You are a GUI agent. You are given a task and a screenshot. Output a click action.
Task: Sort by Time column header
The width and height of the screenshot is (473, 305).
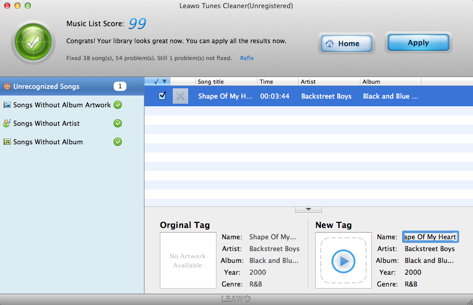278,81
